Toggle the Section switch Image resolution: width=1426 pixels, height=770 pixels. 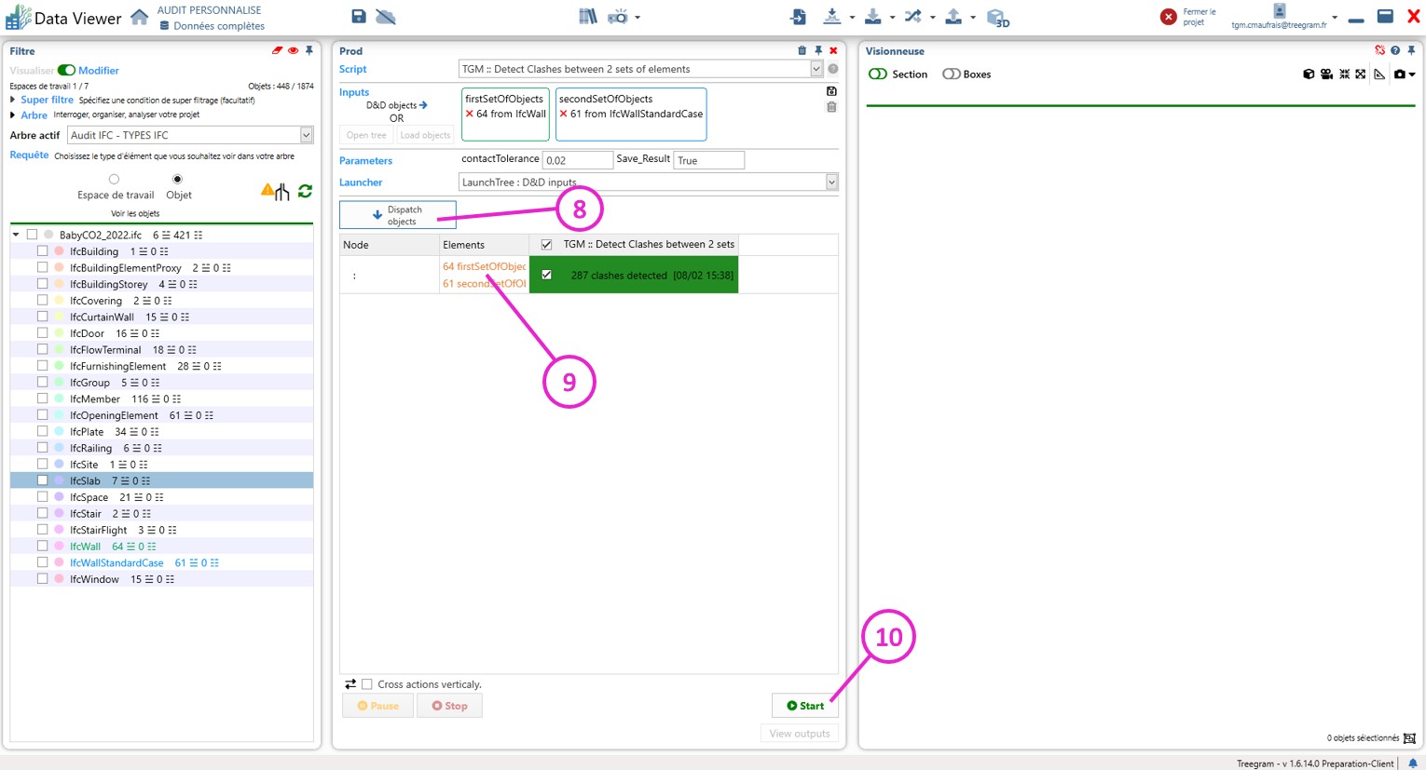pos(878,74)
